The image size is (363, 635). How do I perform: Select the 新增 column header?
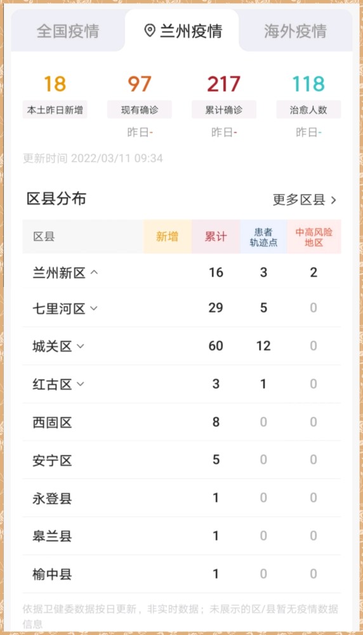167,237
